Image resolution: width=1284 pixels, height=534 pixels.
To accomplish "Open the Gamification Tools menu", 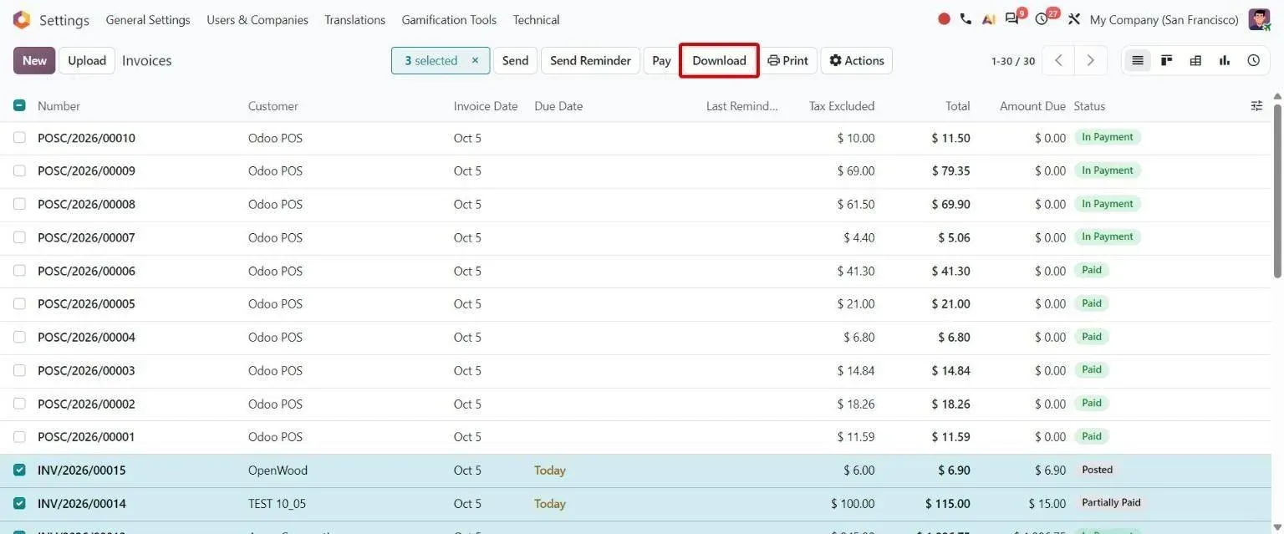I will [449, 19].
